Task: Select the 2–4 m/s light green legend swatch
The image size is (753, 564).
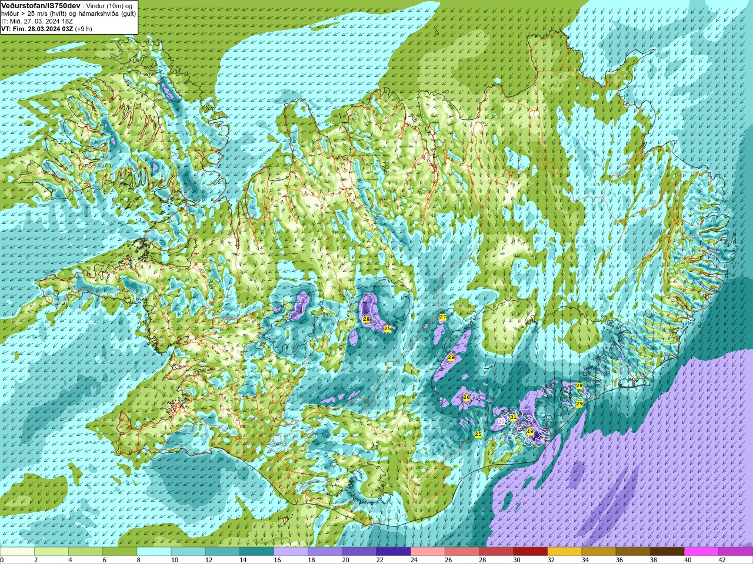Action: pyautogui.click(x=52, y=552)
